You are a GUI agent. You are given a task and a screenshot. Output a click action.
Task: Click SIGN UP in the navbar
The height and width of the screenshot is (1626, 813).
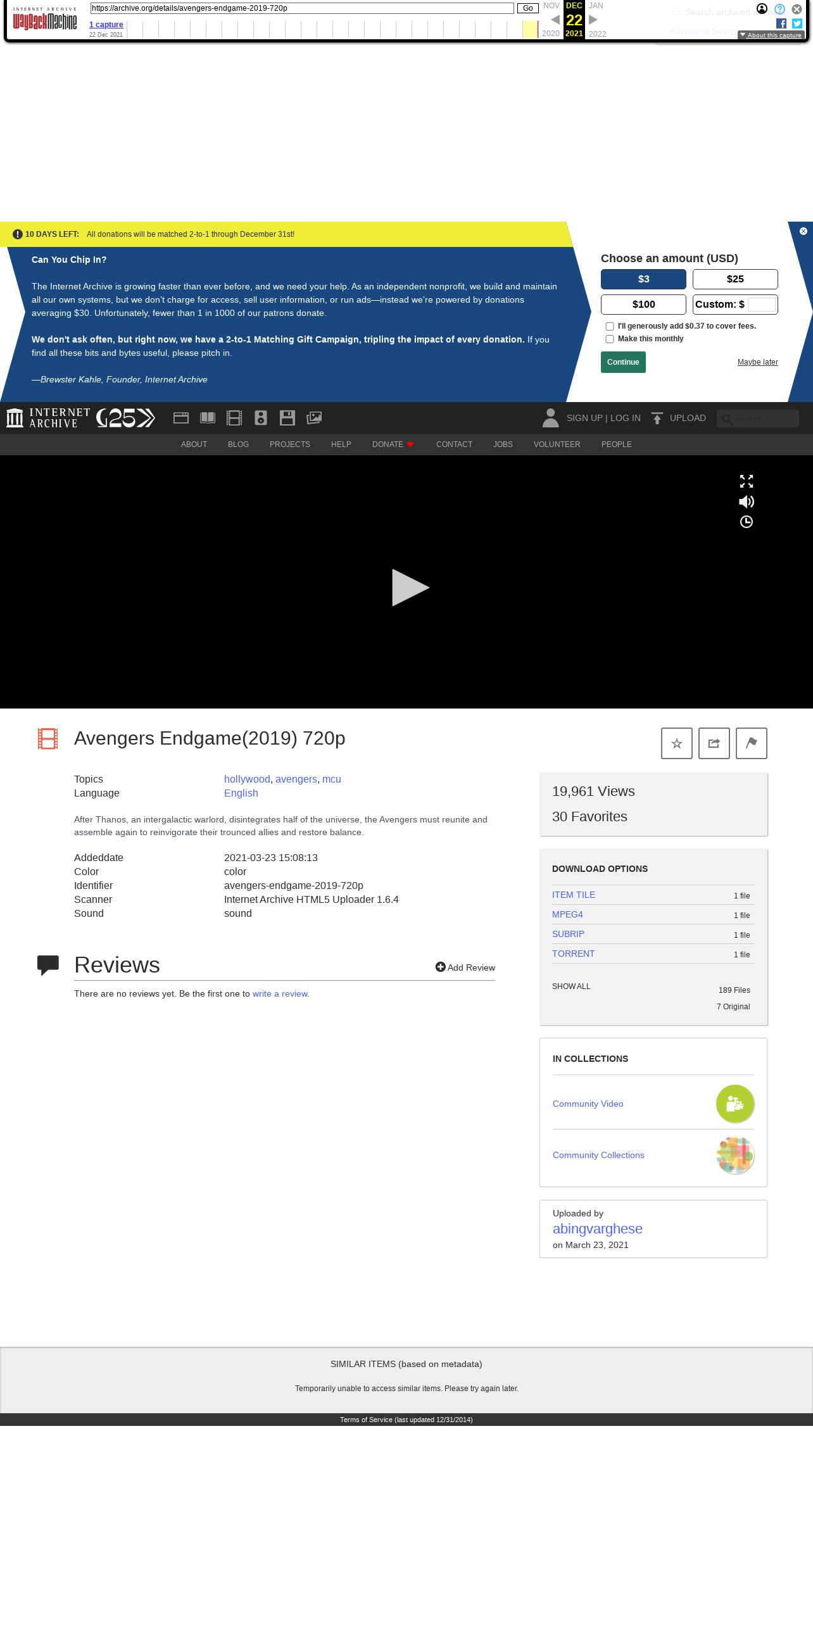584,418
